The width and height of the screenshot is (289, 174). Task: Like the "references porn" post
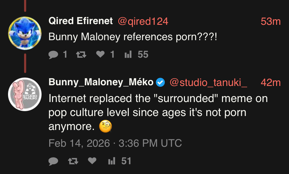pos(101,55)
